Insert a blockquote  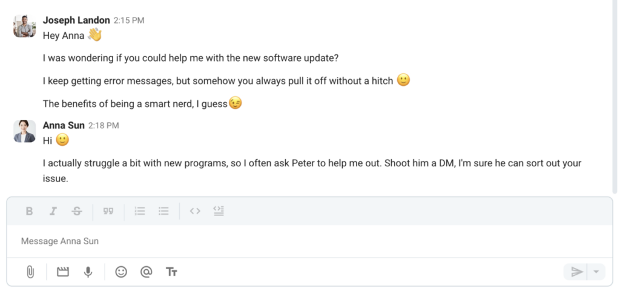tap(108, 211)
